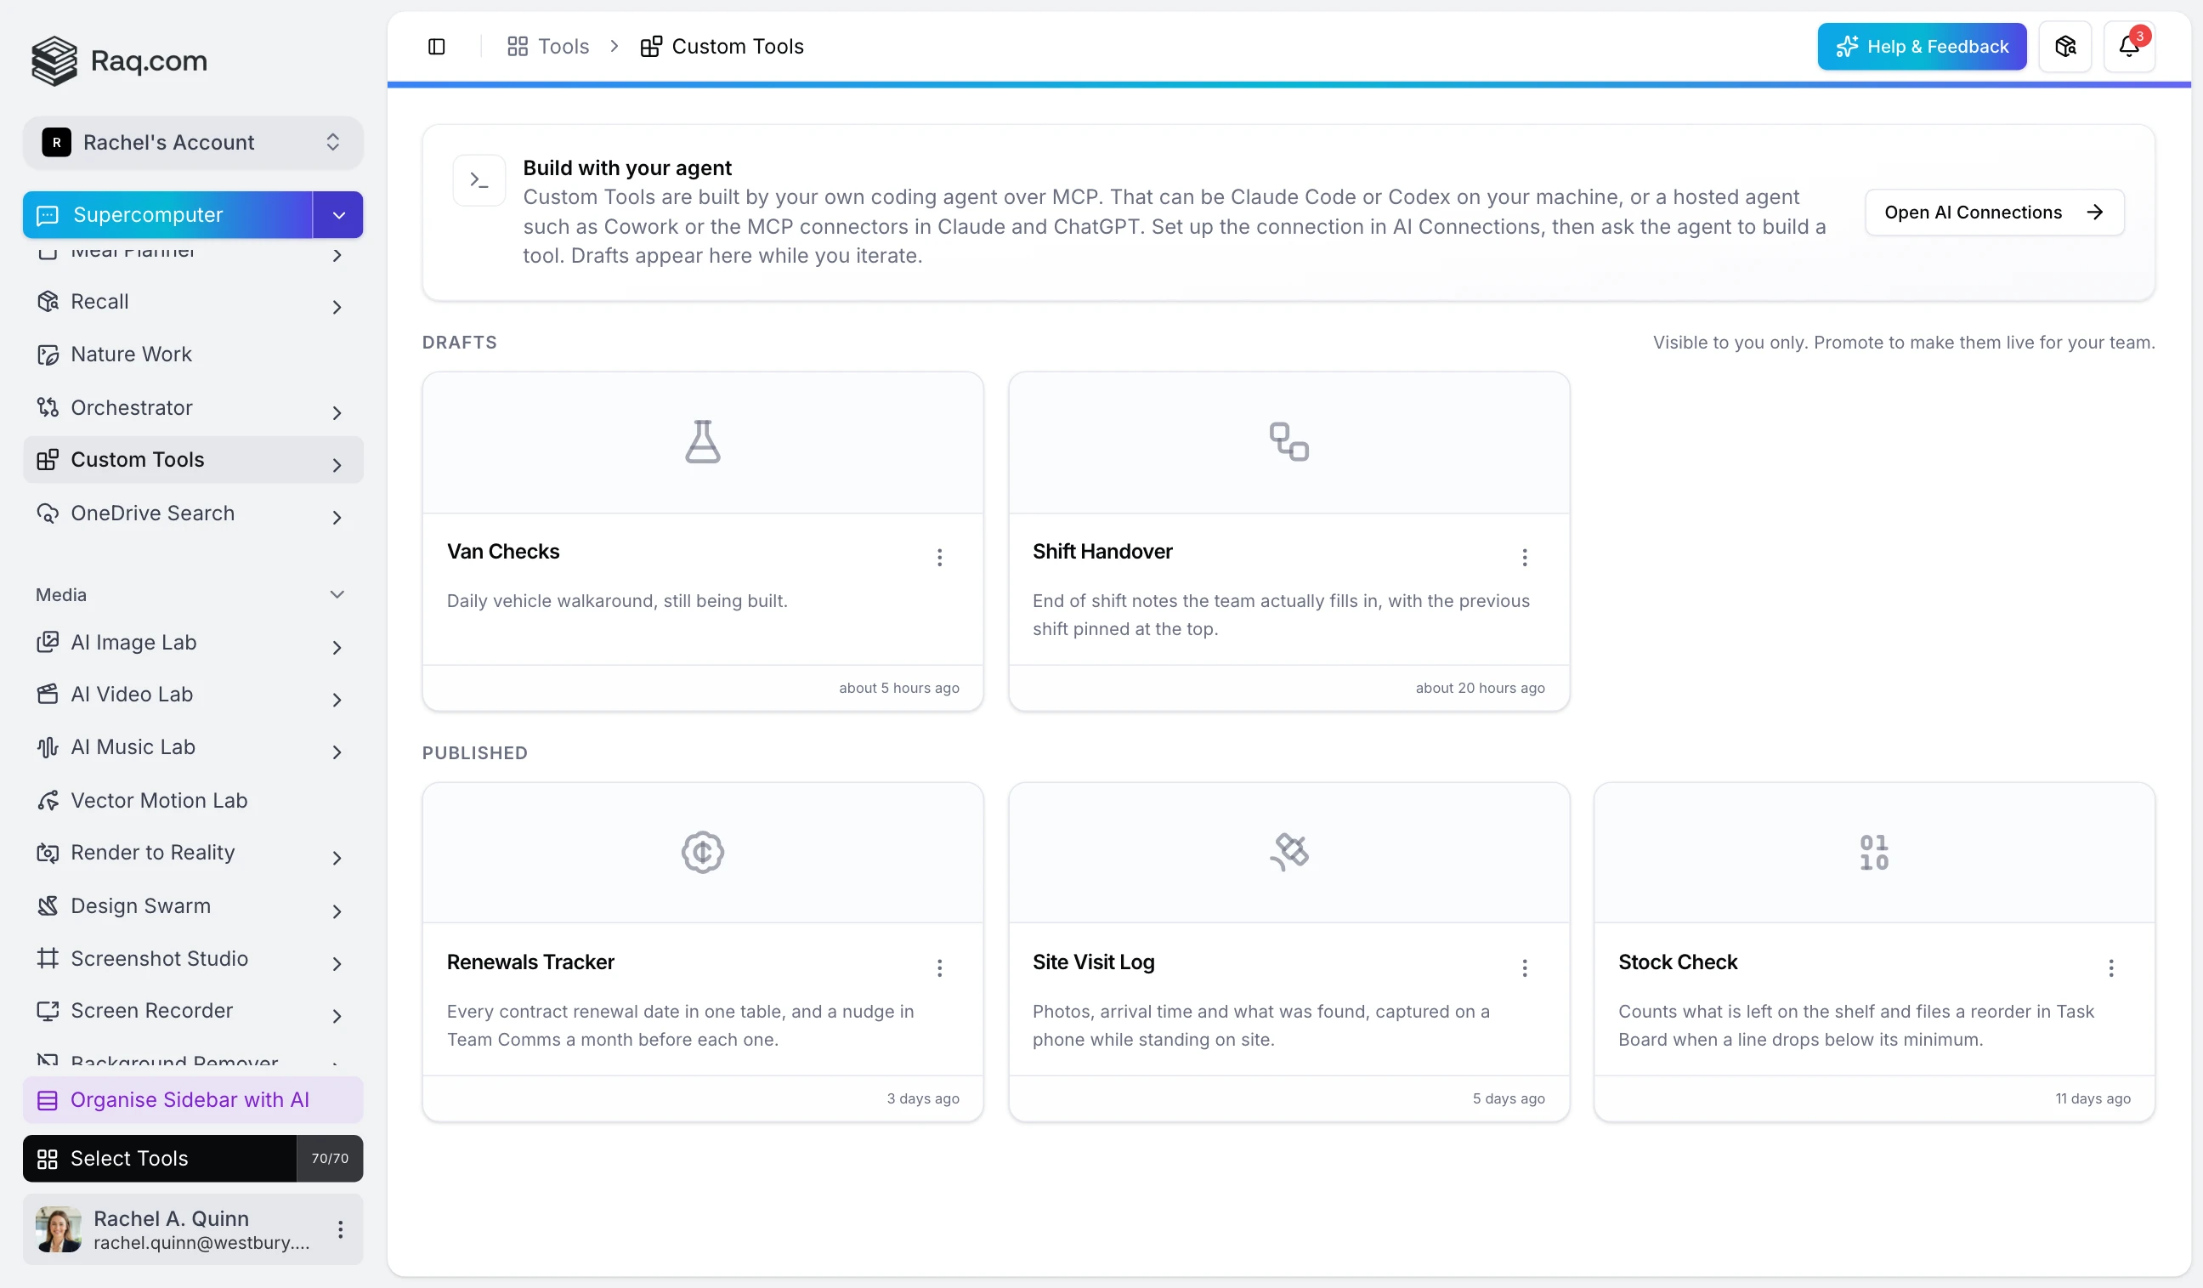
Task: Click the workflow icon on Shift Handover card
Action: (1288, 441)
